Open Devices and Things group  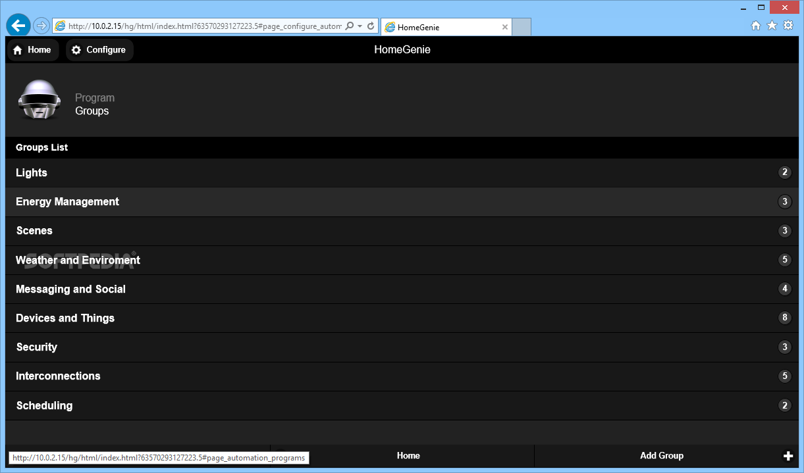[402, 318]
